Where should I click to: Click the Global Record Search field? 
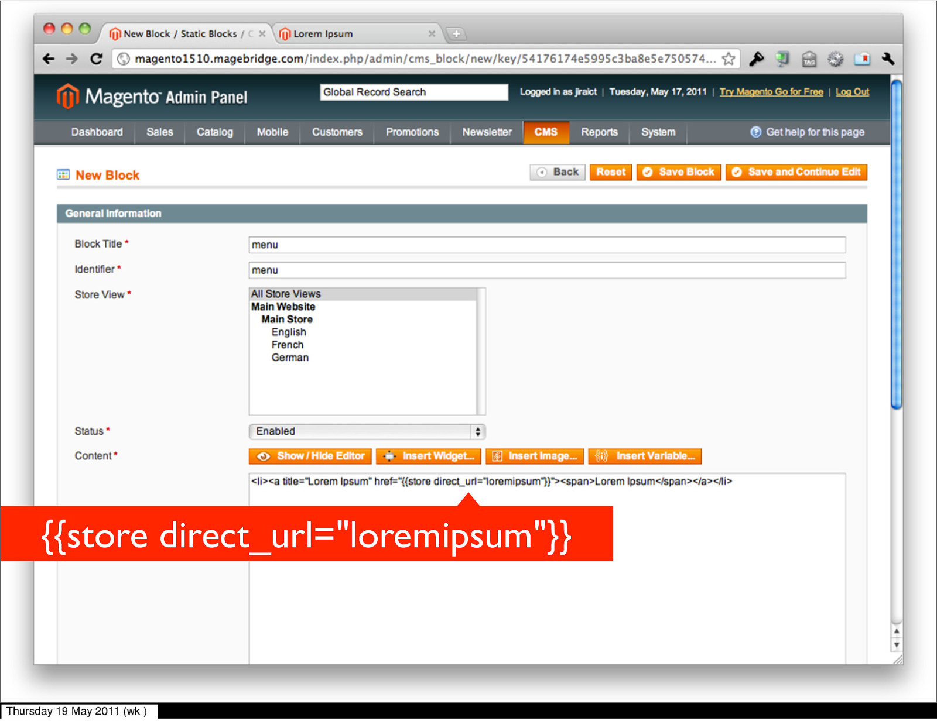[x=414, y=92]
